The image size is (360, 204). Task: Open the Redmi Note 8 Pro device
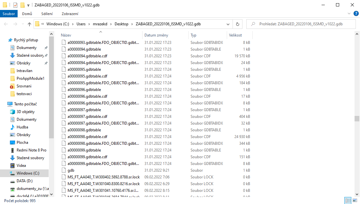tap(31, 150)
